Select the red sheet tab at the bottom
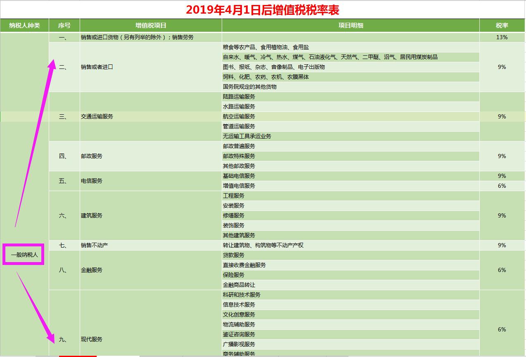 pos(77,355)
